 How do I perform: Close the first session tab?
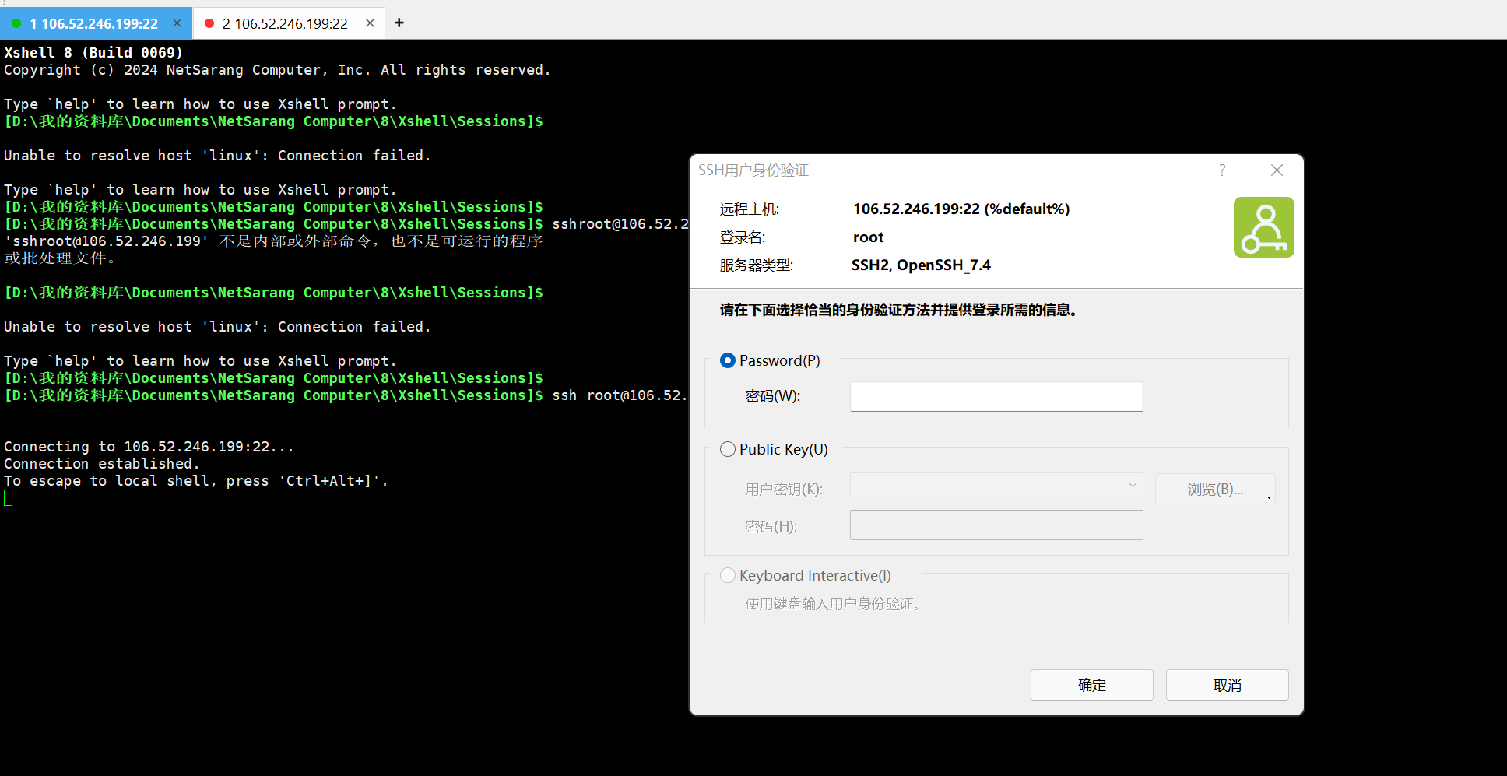pos(177,23)
